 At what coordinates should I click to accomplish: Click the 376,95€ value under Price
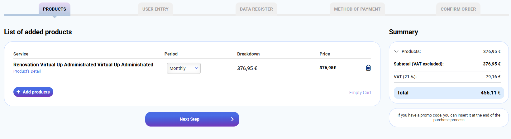(327, 68)
